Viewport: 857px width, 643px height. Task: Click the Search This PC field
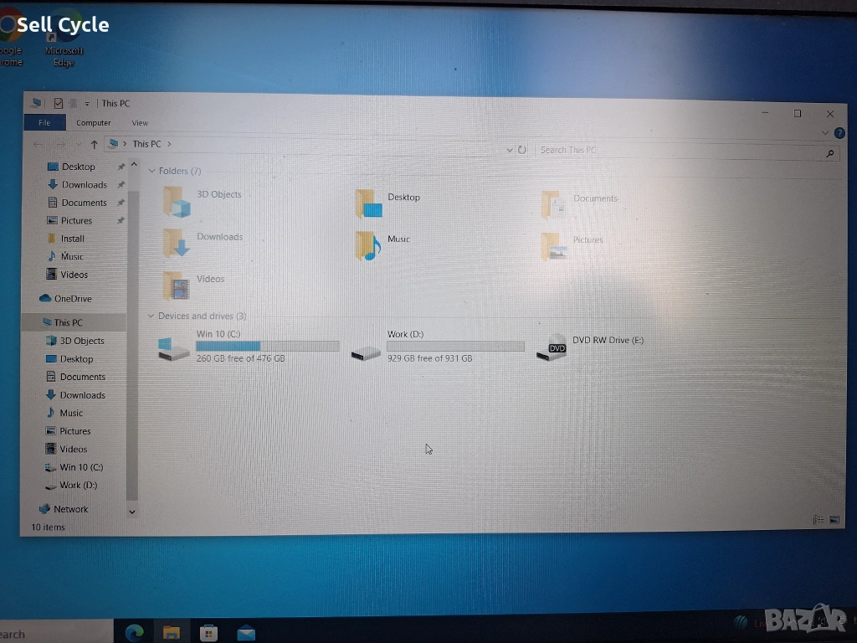(678, 150)
